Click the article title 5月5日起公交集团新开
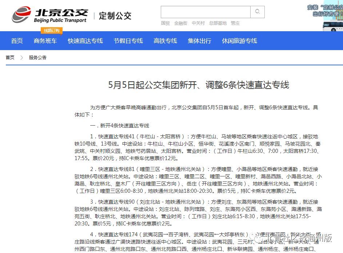This screenshot has height=253, width=343. pos(199,85)
